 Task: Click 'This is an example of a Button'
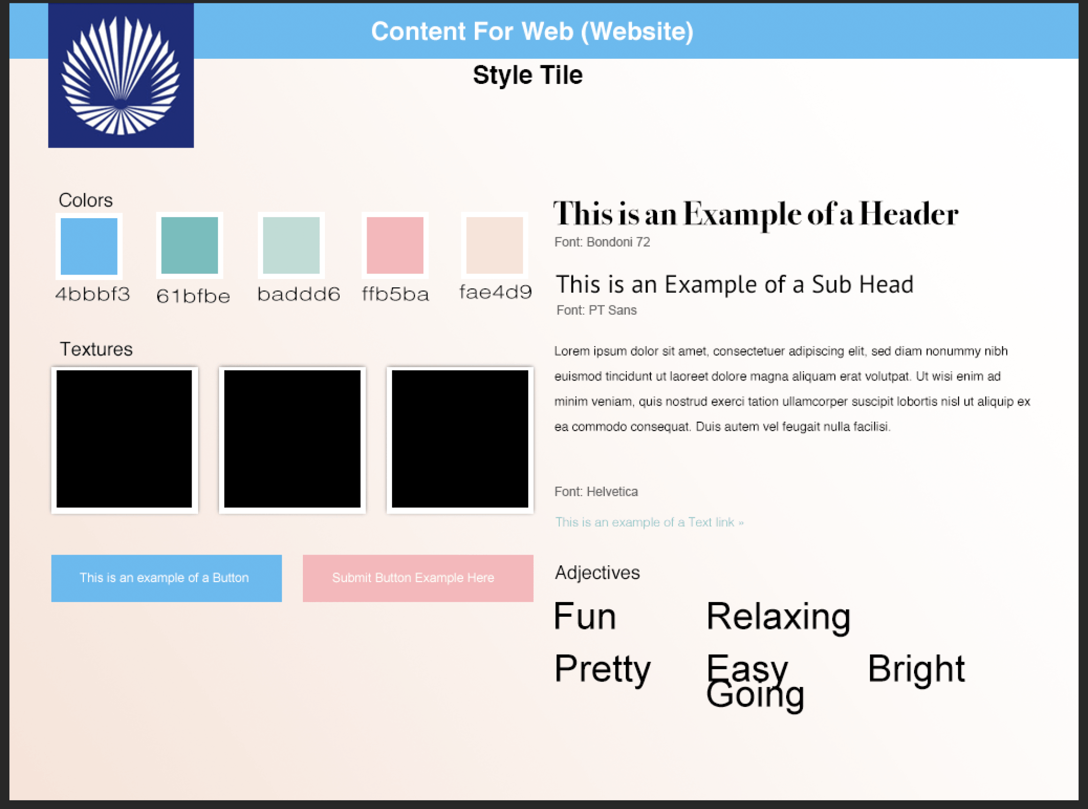[x=167, y=578]
